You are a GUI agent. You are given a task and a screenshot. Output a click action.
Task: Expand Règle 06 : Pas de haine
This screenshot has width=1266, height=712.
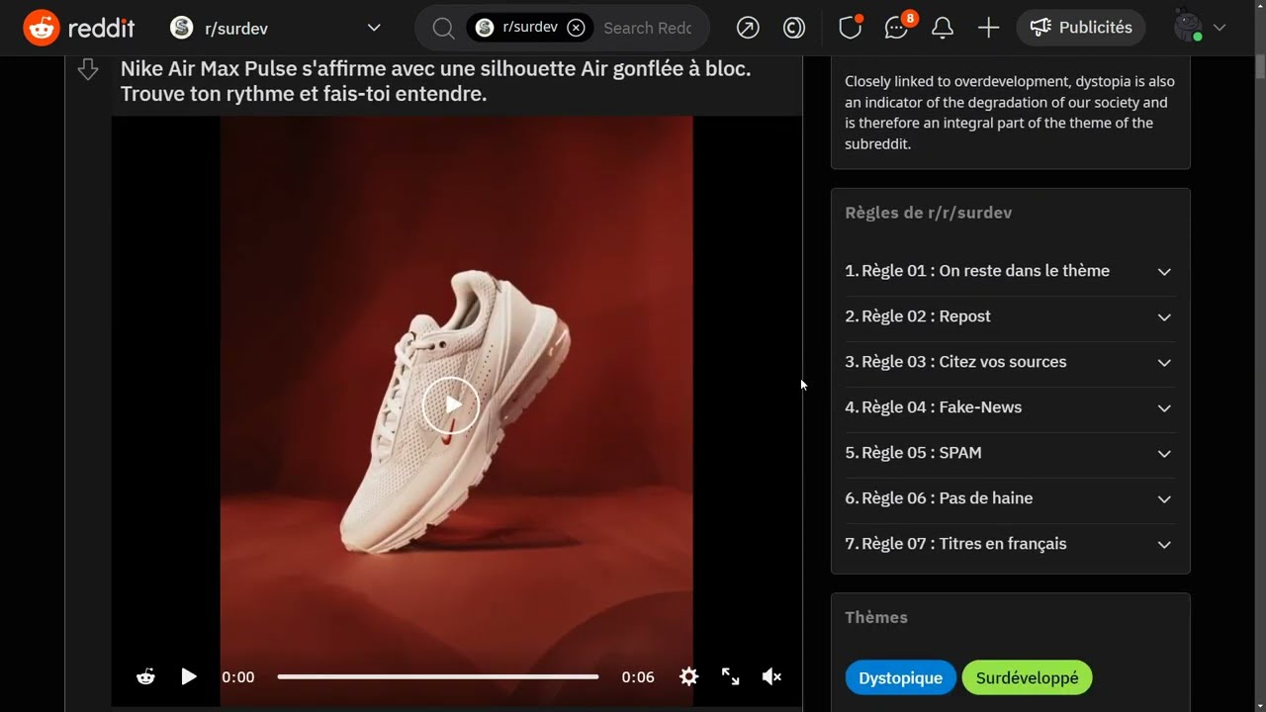pyautogui.click(x=1010, y=498)
